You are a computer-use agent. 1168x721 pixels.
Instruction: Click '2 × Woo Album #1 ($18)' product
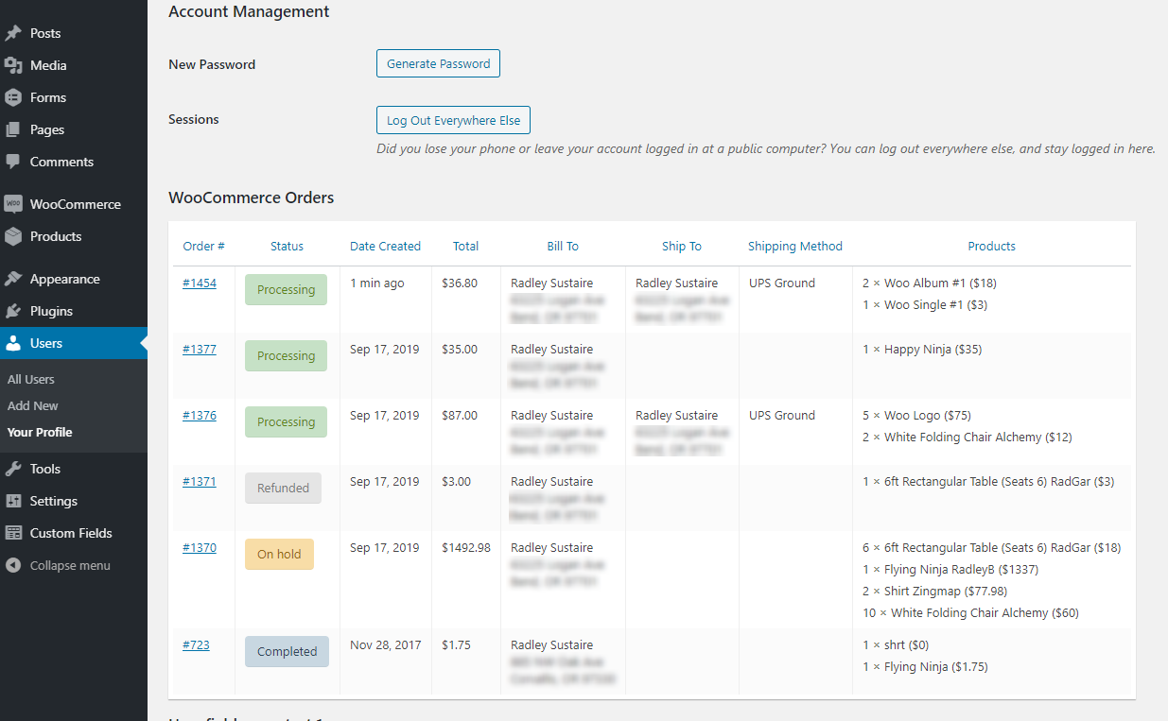click(x=930, y=283)
